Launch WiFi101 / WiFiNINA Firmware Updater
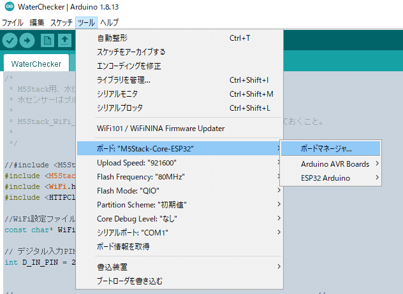Viewport: 403px width, 294px height. [179, 129]
